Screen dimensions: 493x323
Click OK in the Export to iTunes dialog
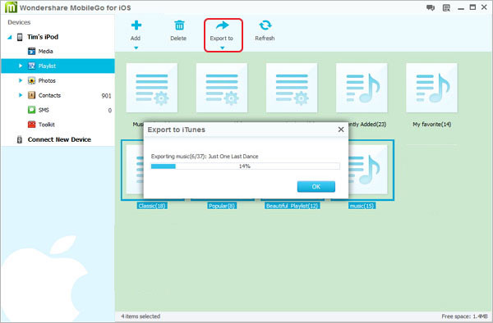pos(316,187)
